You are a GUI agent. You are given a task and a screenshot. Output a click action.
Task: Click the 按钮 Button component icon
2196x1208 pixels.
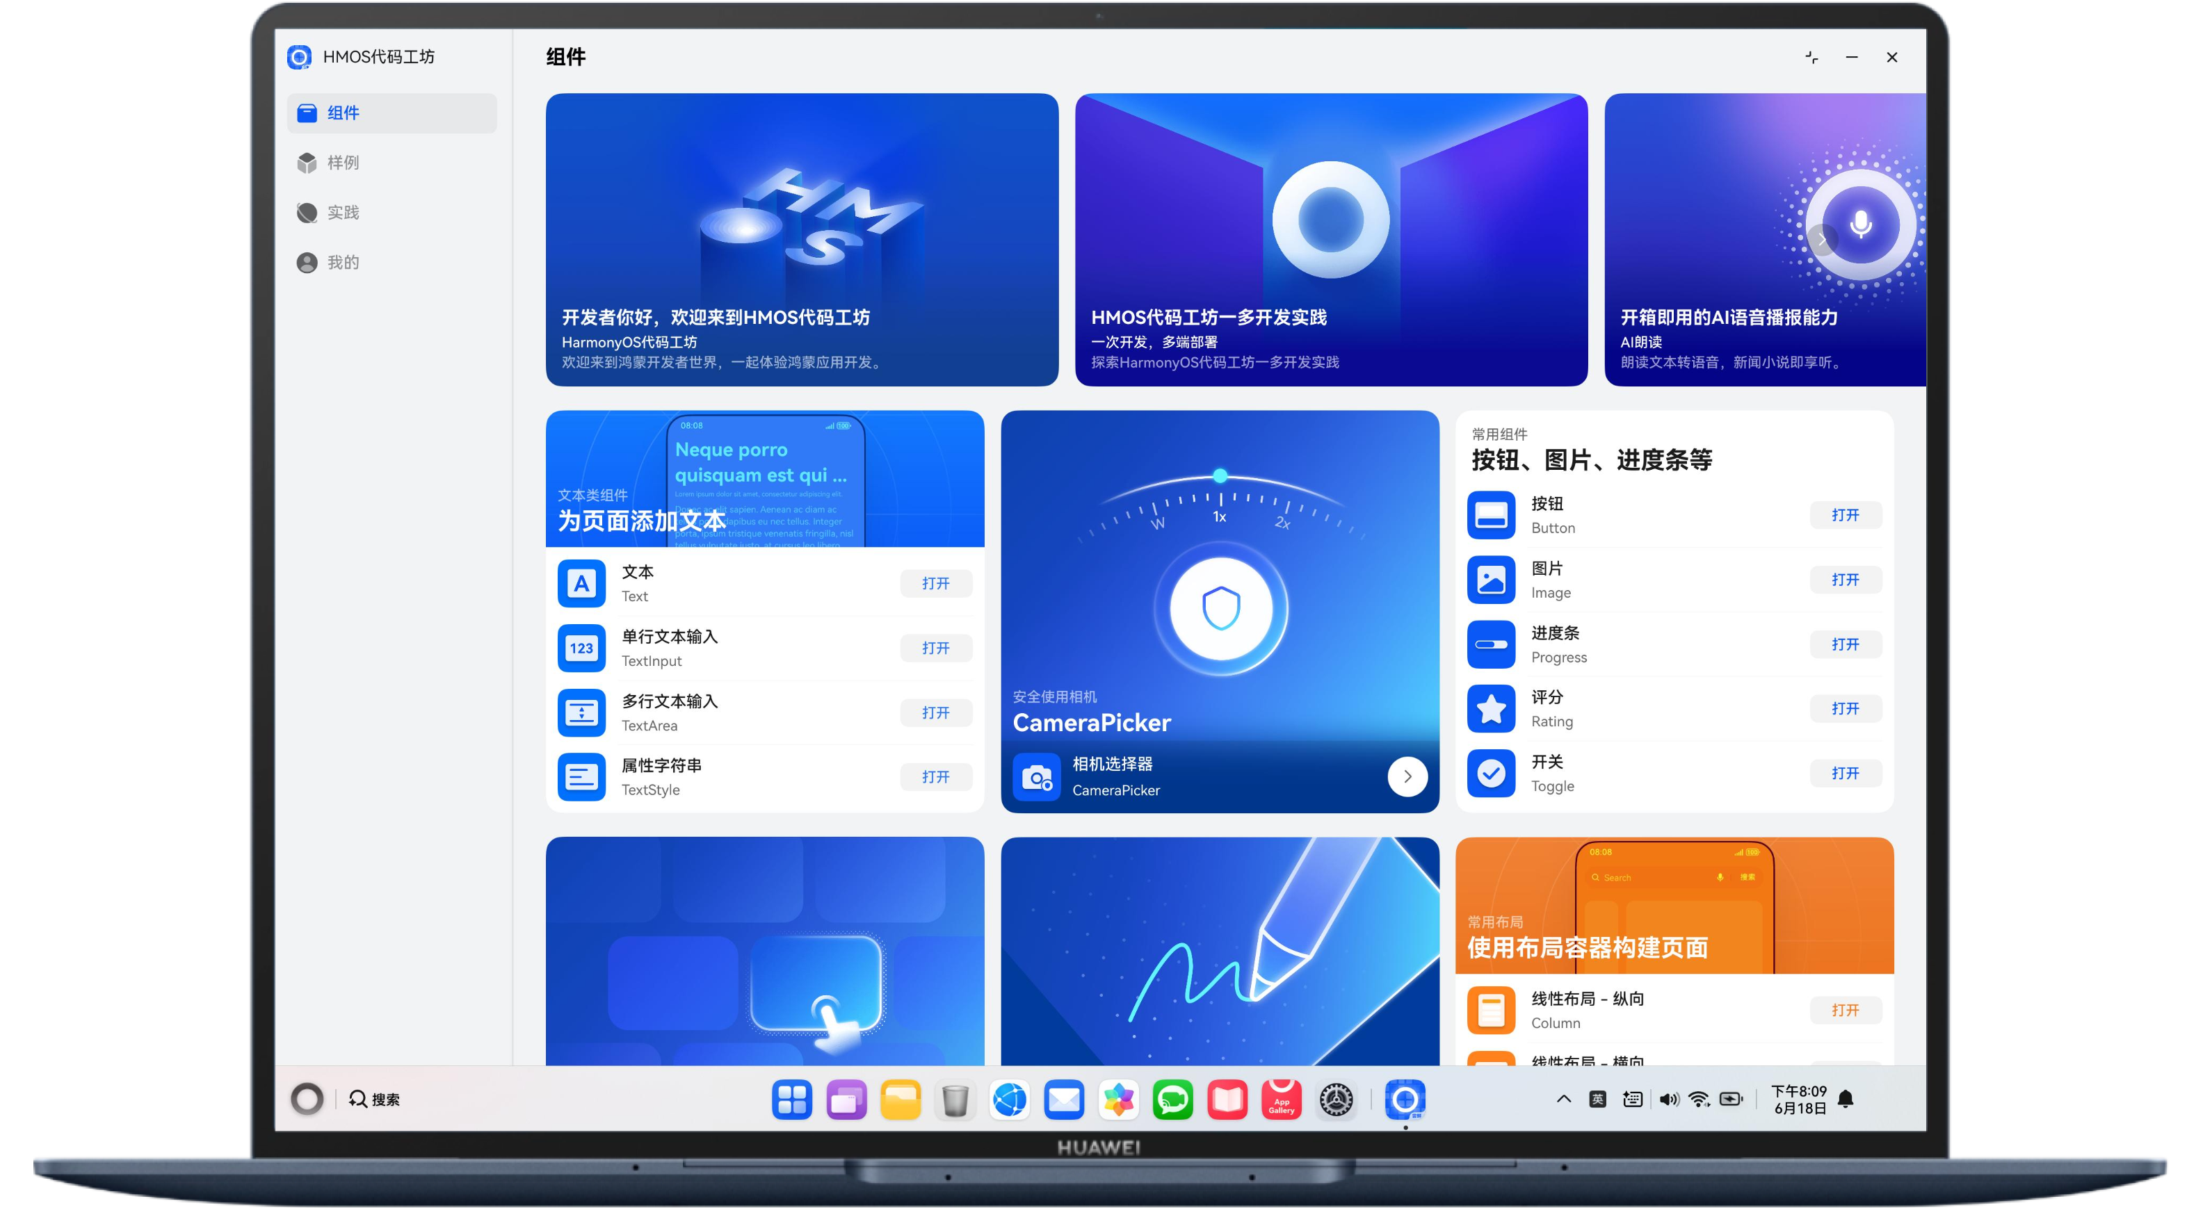tap(1491, 516)
